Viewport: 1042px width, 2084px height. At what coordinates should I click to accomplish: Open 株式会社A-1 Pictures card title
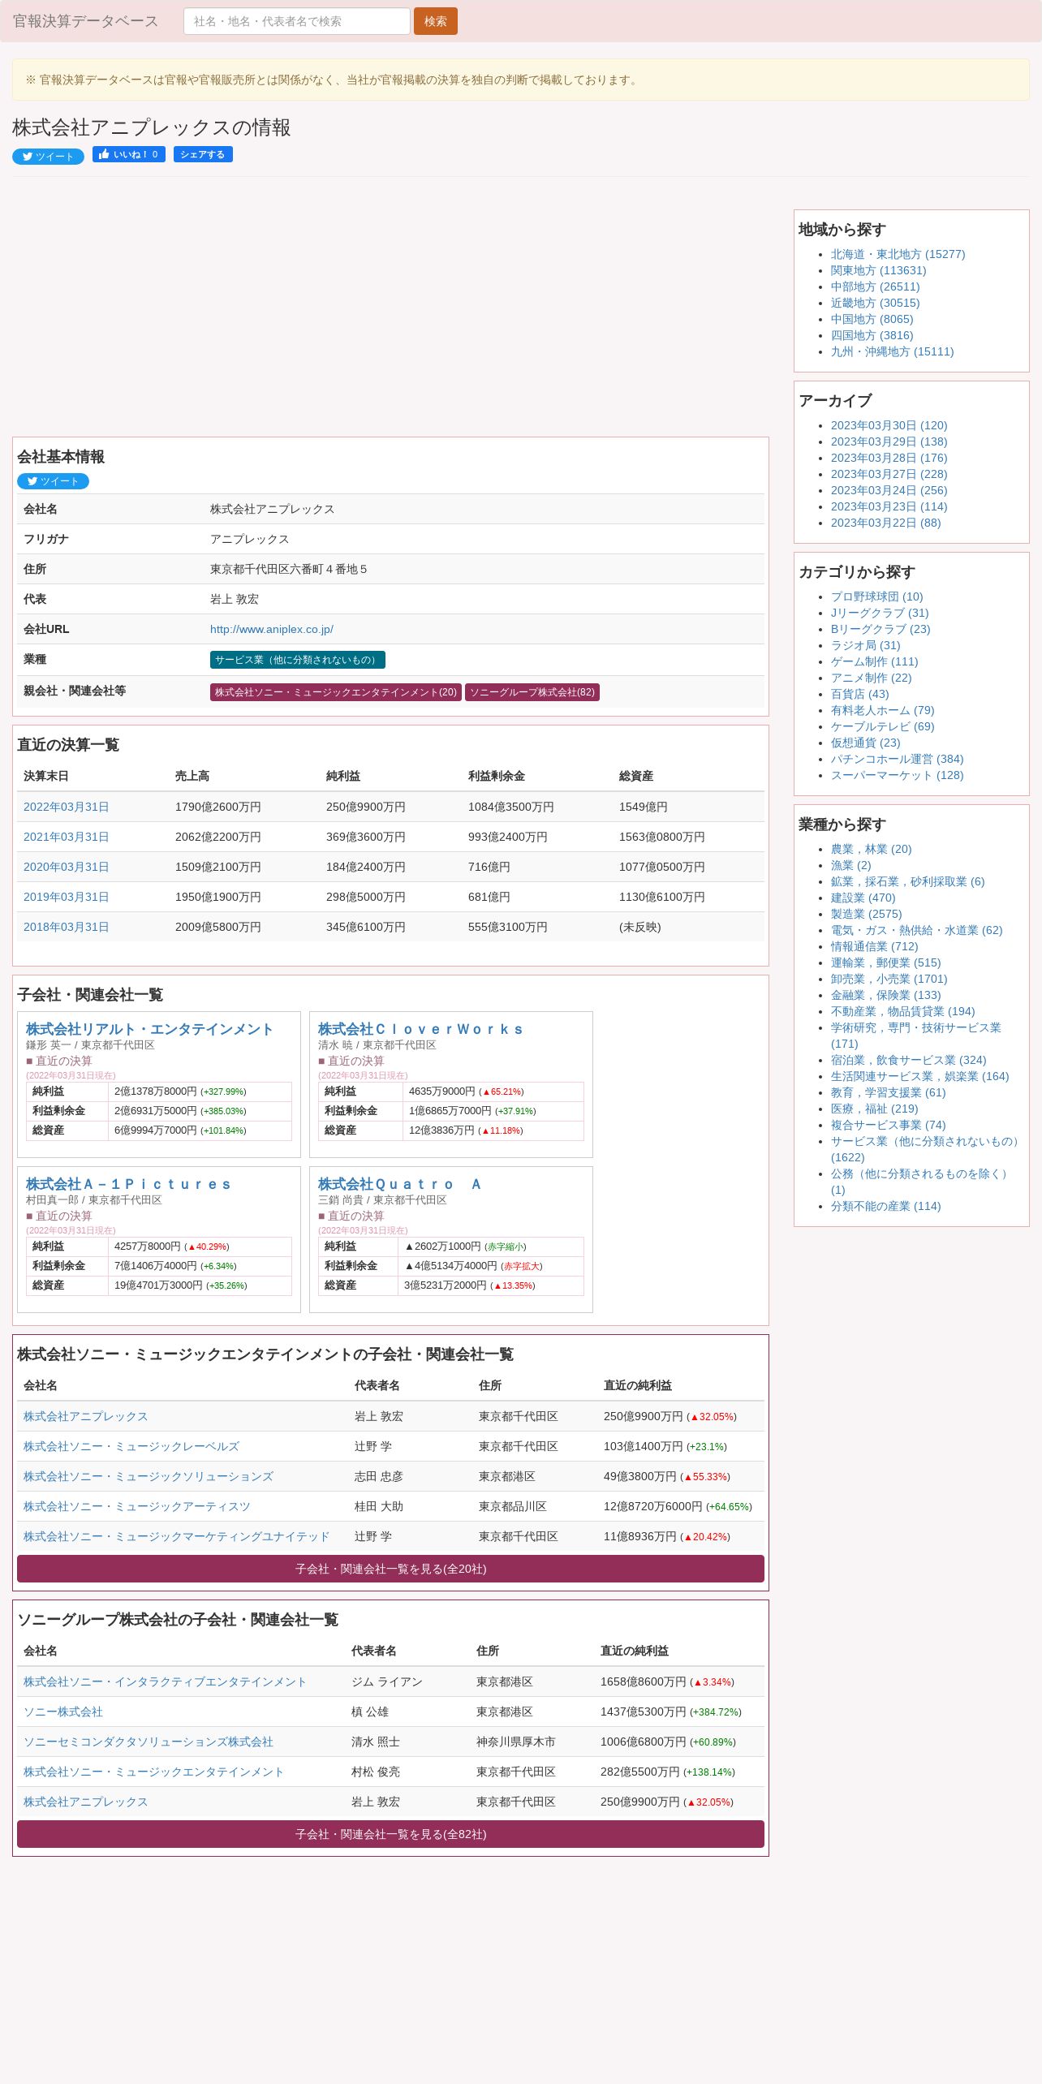[x=128, y=1184]
